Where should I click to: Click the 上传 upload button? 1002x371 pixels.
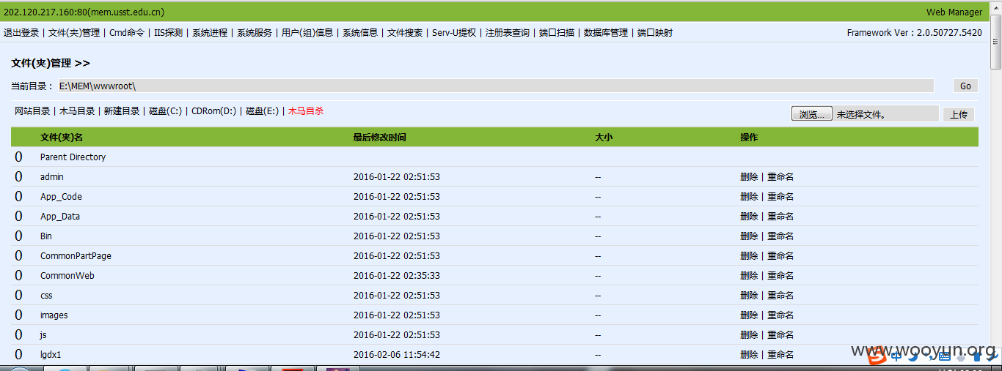[x=959, y=114]
